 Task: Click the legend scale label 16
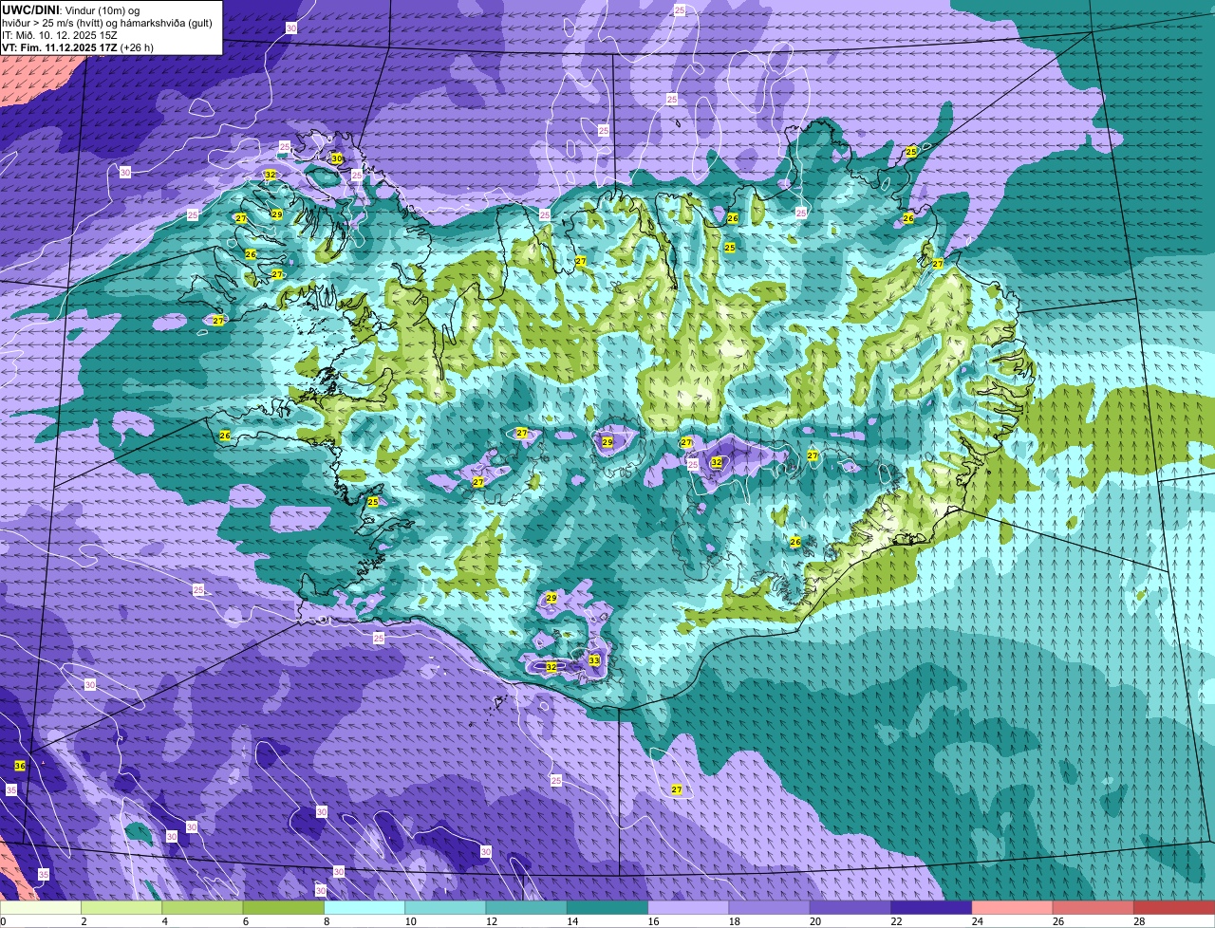(651, 921)
